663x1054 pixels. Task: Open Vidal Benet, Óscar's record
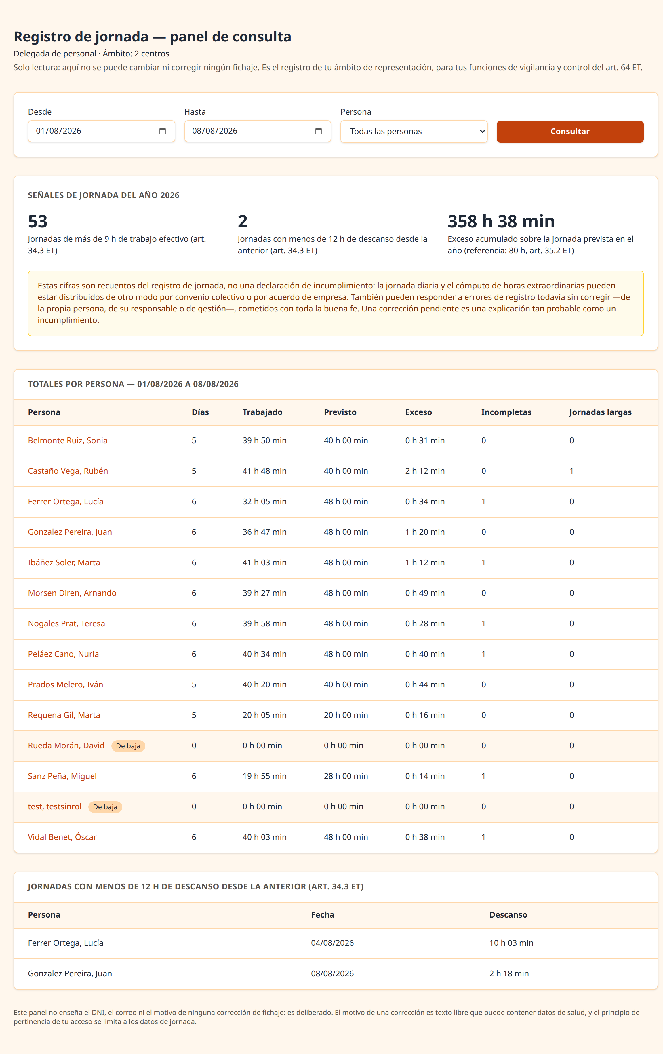pos(62,837)
